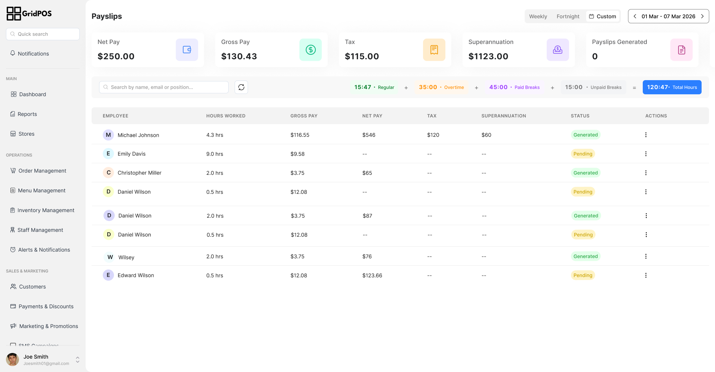
Task: Click the Superannuation column header
Action: click(x=503, y=116)
